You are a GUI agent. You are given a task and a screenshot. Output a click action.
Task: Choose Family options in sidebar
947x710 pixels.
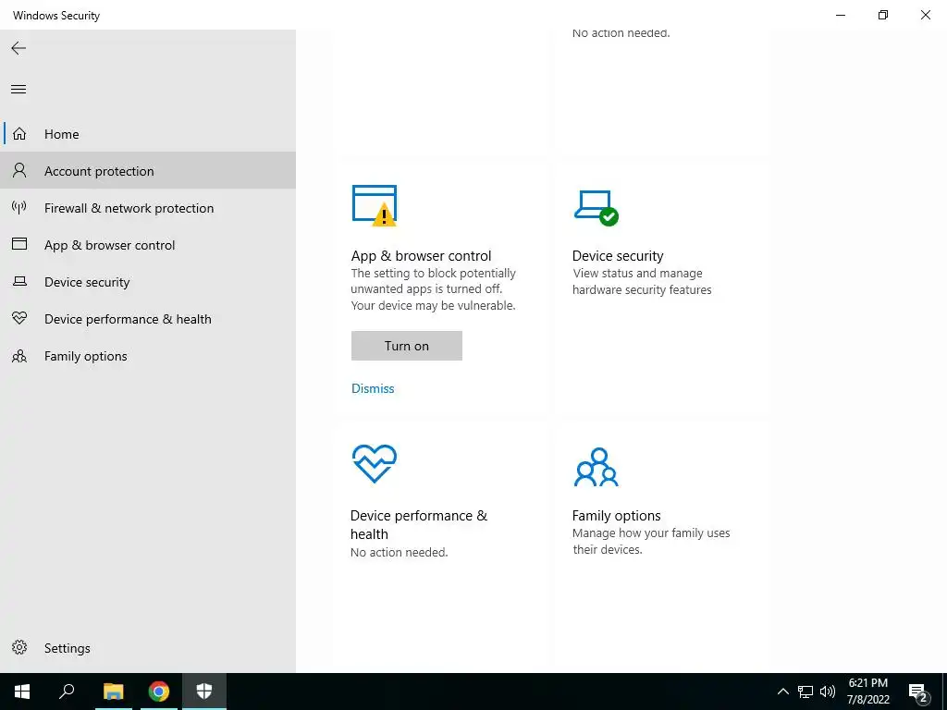[x=148, y=356]
